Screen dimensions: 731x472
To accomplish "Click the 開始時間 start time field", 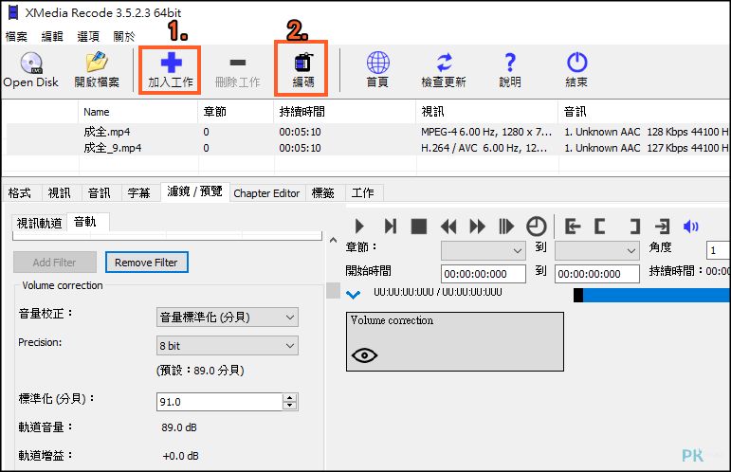I will [484, 274].
